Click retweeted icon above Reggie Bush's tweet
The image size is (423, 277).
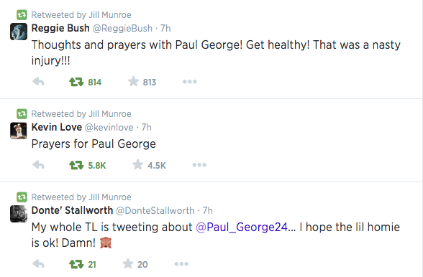(x=22, y=15)
